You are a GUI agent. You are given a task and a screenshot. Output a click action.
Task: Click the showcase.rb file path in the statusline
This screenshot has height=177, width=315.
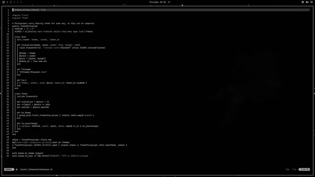point(36,169)
